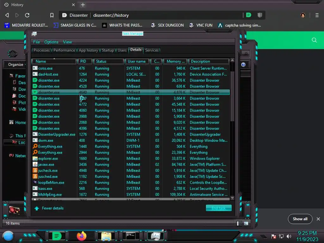The height and width of the screenshot is (243, 324).
Task: Select the dwm.exe process
Action: 131,140
